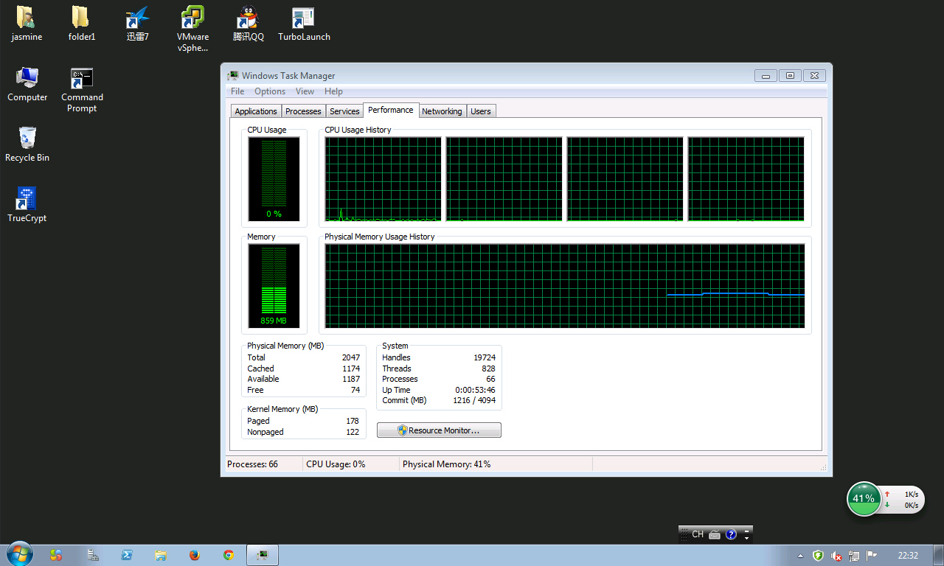Click the Show Desktop strip

939,555
